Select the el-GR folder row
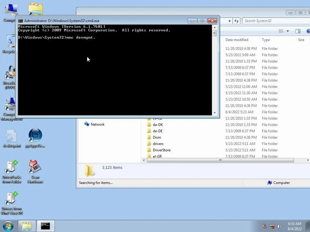This screenshot has width=310, height=232. pos(225,156)
